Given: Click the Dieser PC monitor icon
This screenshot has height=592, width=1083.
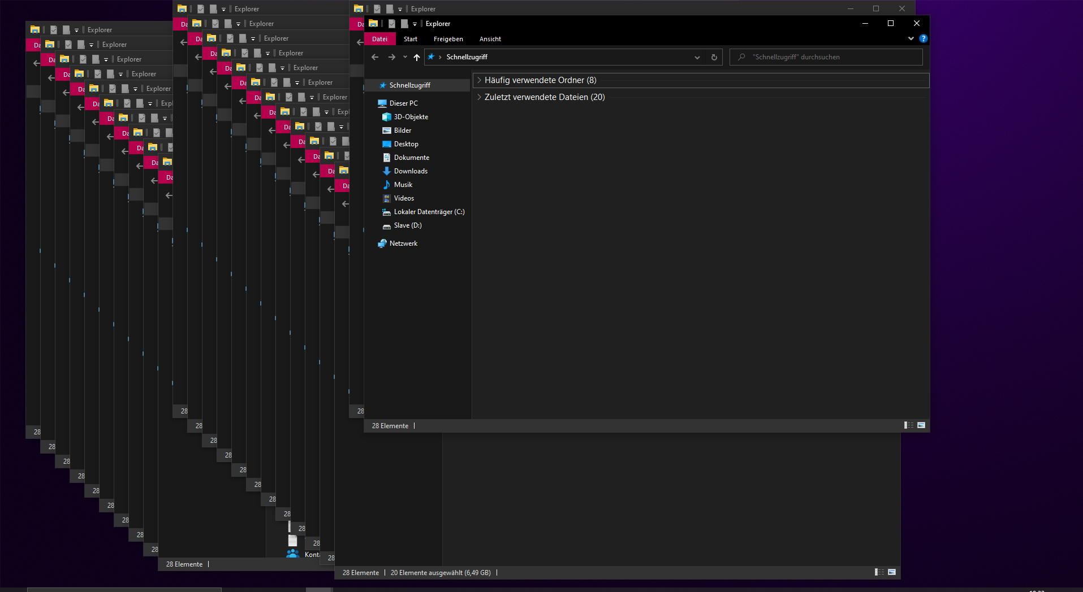Looking at the screenshot, I should click(x=382, y=103).
